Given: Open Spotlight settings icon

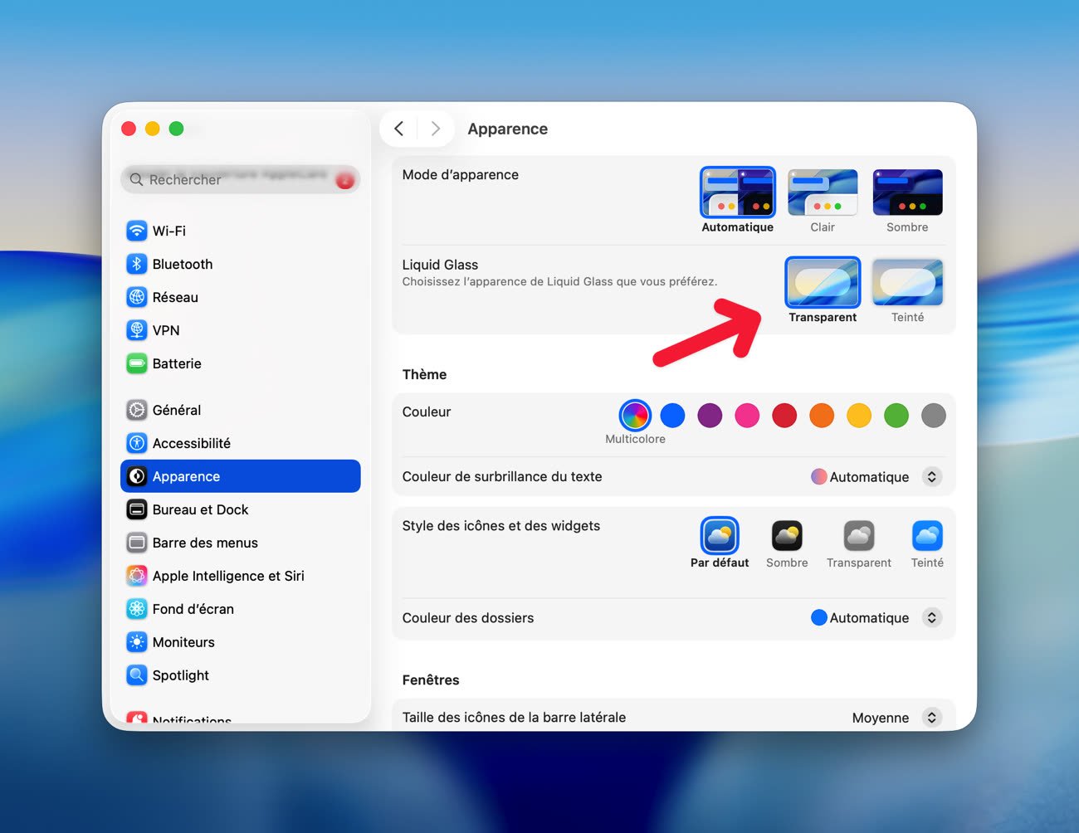Looking at the screenshot, I should click(137, 675).
